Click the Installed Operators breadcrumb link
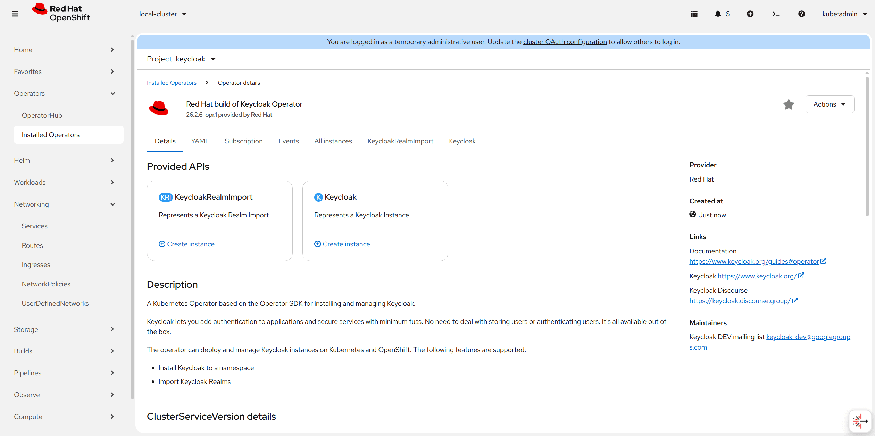The image size is (875, 436). tap(172, 83)
